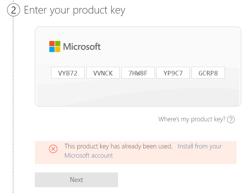Click the red error X icon
The width and height of the screenshot is (252, 194).
click(x=53, y=149)
